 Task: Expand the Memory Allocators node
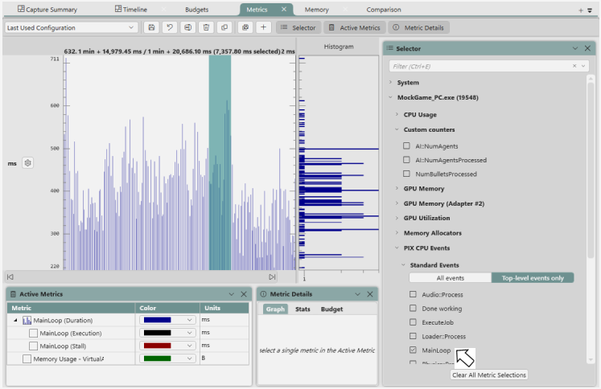pos(397,233)
